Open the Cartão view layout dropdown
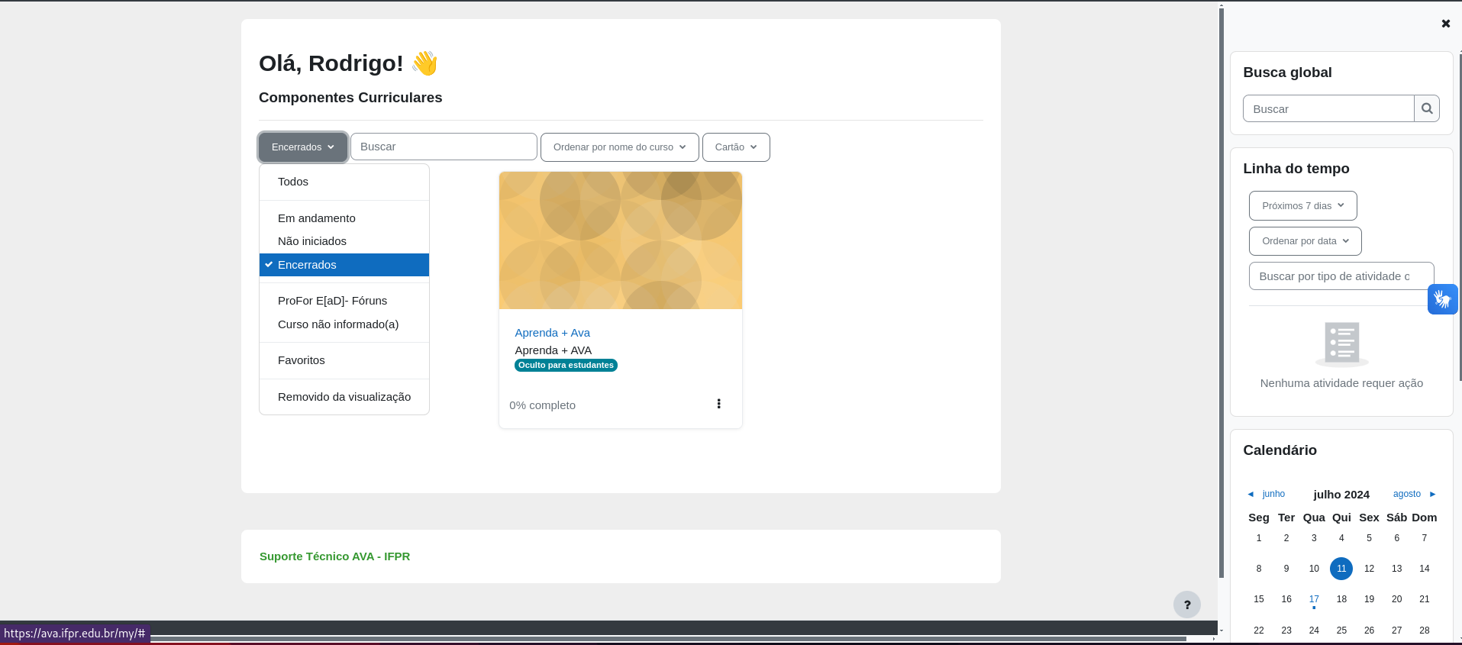 (x=736, y=147)
